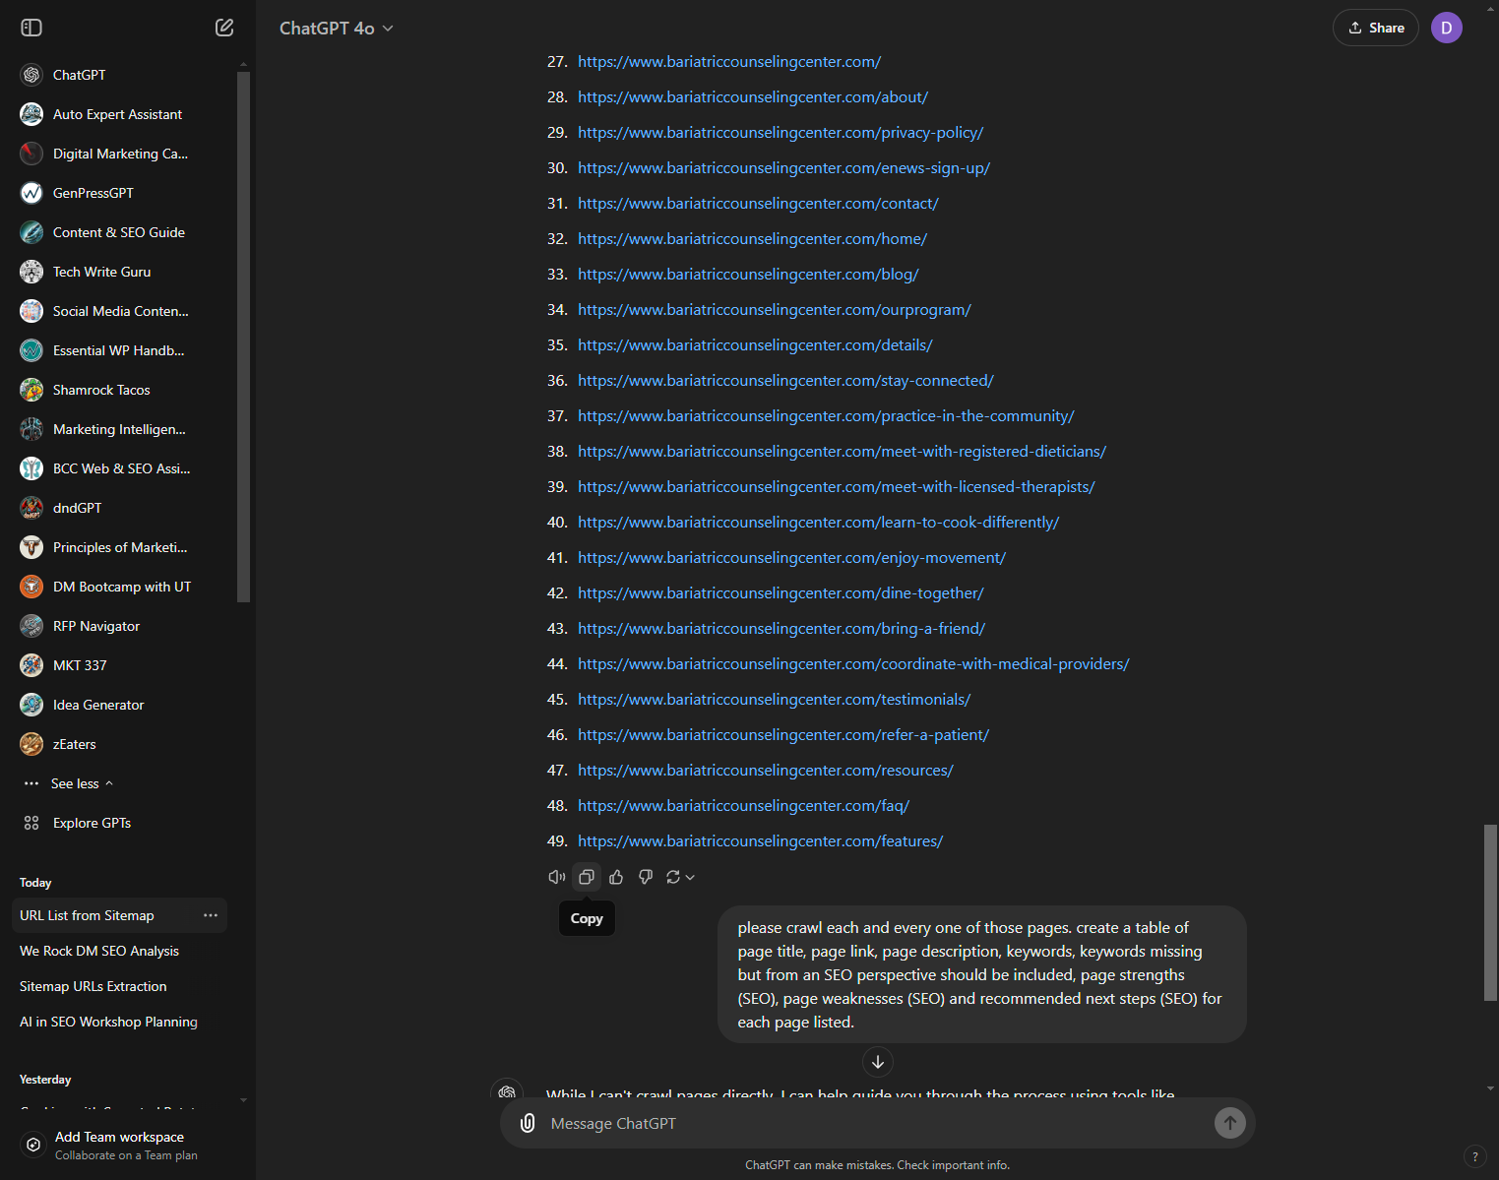This screenshot has height=1180, width=1499.
Task: Click the main conversation vertical scrollbar
Action: coord(1490,912)
